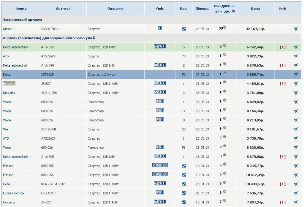Open camera photo icon for Delta A 16 590
This screenshot has height=207, width=304.
coord(156,65)
